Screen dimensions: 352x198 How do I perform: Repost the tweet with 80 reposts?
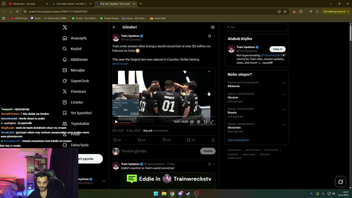click(142, 140)
